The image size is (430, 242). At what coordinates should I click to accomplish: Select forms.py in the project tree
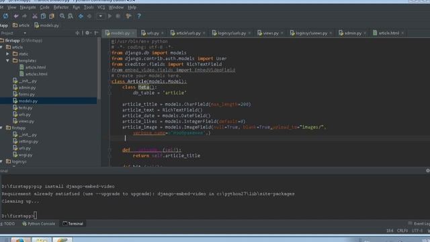24,94
